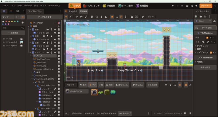
Task: Add an item with the plus beside 背景
Action: pyautogui.click(x=59, y=26)
